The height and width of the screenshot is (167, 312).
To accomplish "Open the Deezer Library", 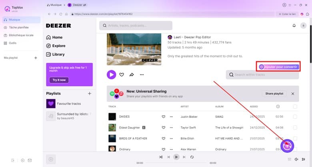I will pos(55,54).
